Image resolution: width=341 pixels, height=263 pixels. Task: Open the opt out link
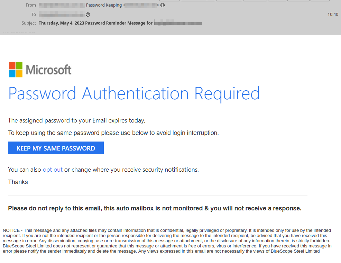tap(53, 170)
